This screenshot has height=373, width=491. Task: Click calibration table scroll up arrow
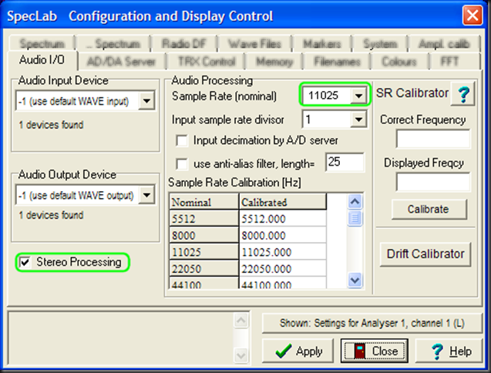[x=355, y=201]
